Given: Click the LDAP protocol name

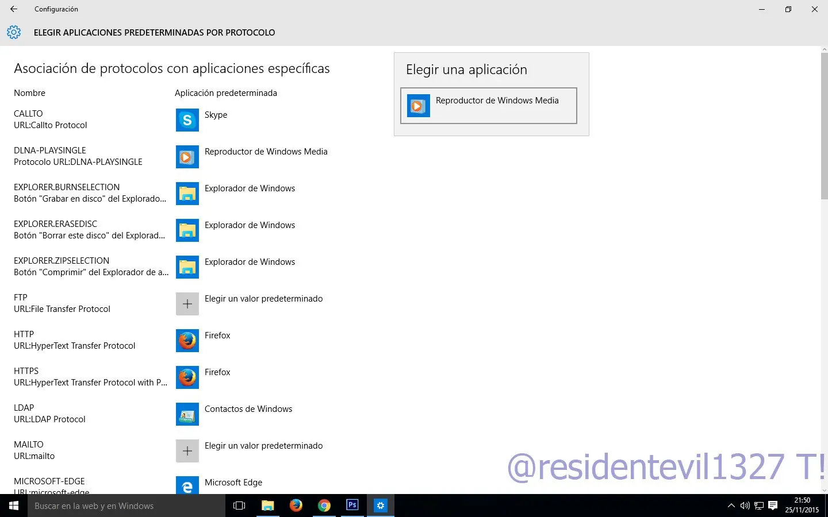Looking at the screenshot, I should coord(24,408).
